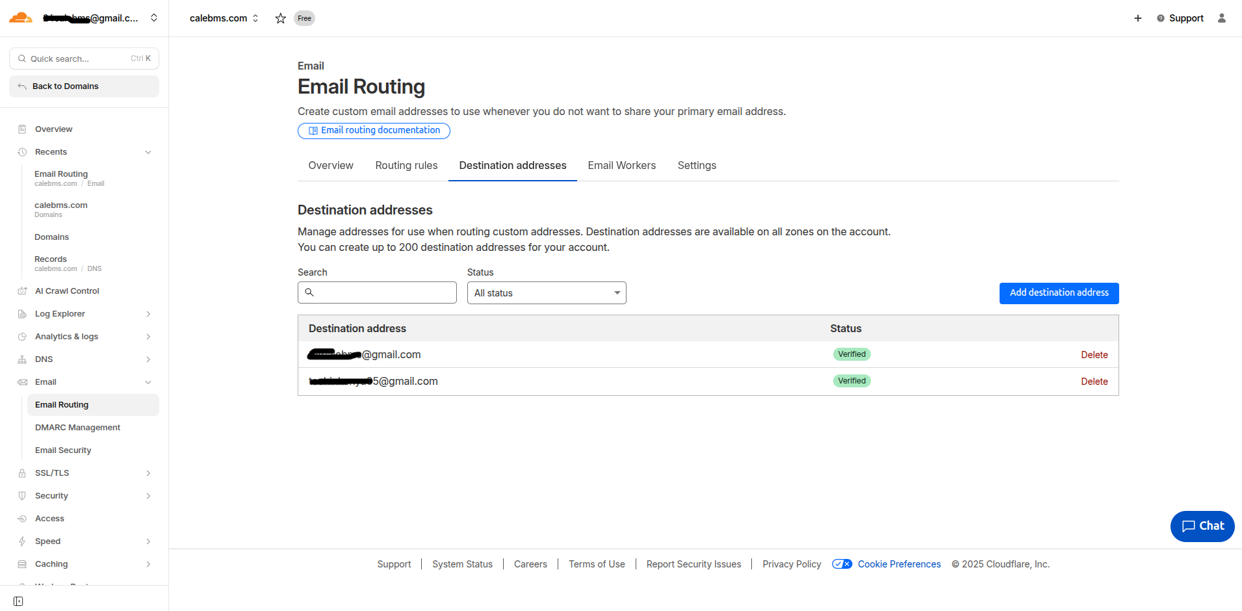This screenshot has height=611, width=1242.
Task: Click the Chat bubble icon
Action: (x=1189, y=526)
